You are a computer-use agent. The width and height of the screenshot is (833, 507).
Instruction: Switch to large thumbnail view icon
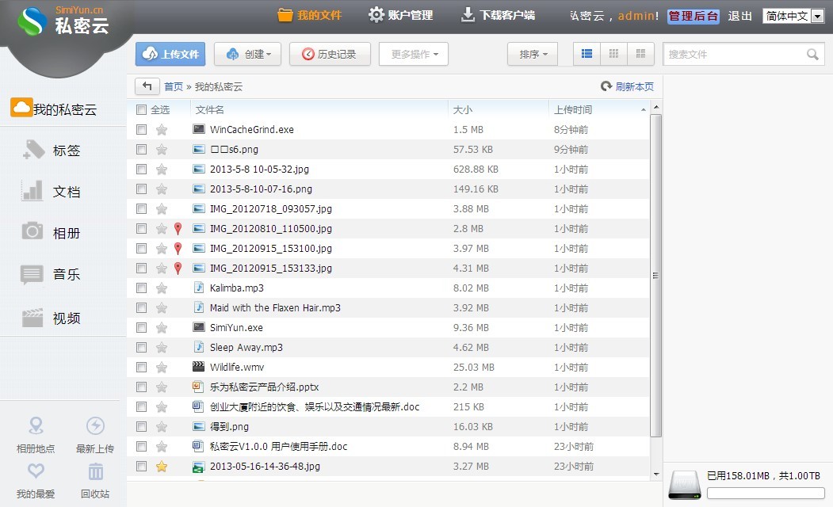coord(640,54)
